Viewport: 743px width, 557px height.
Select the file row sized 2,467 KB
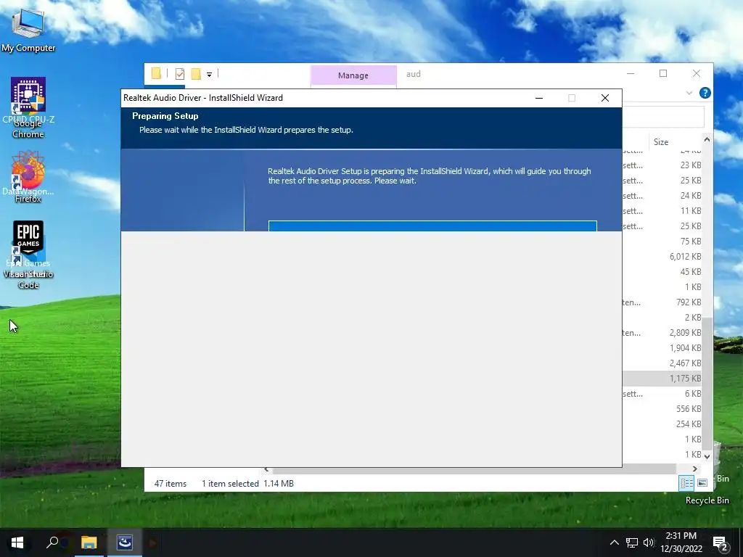pyautogui.click(x=662, y=363)
